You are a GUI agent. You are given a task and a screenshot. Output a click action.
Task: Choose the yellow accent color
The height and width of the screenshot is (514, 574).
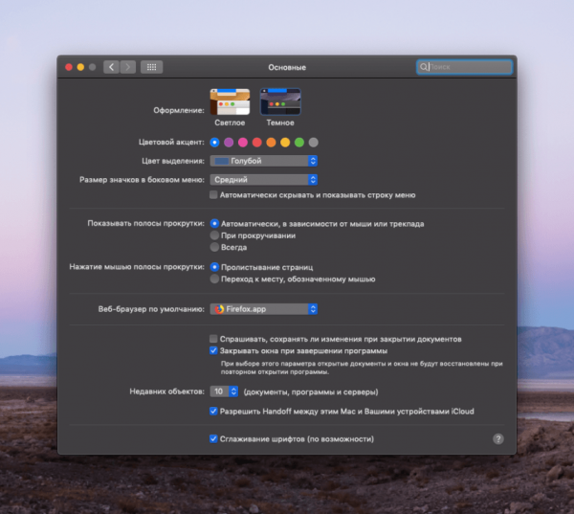[x=285, y=143]
